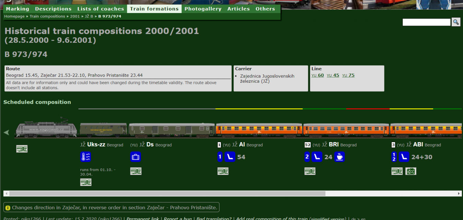Open the camera photo icon under ABl
The width and height of the screenshot is (463, 220).
411,171
